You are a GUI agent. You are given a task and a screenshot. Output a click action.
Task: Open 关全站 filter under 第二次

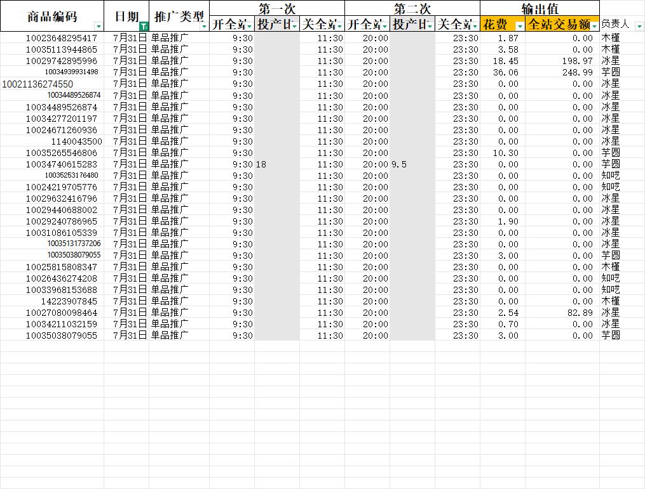475,27
